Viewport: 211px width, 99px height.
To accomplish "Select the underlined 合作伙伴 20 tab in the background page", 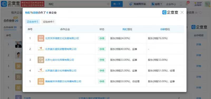I will point(10,27).
